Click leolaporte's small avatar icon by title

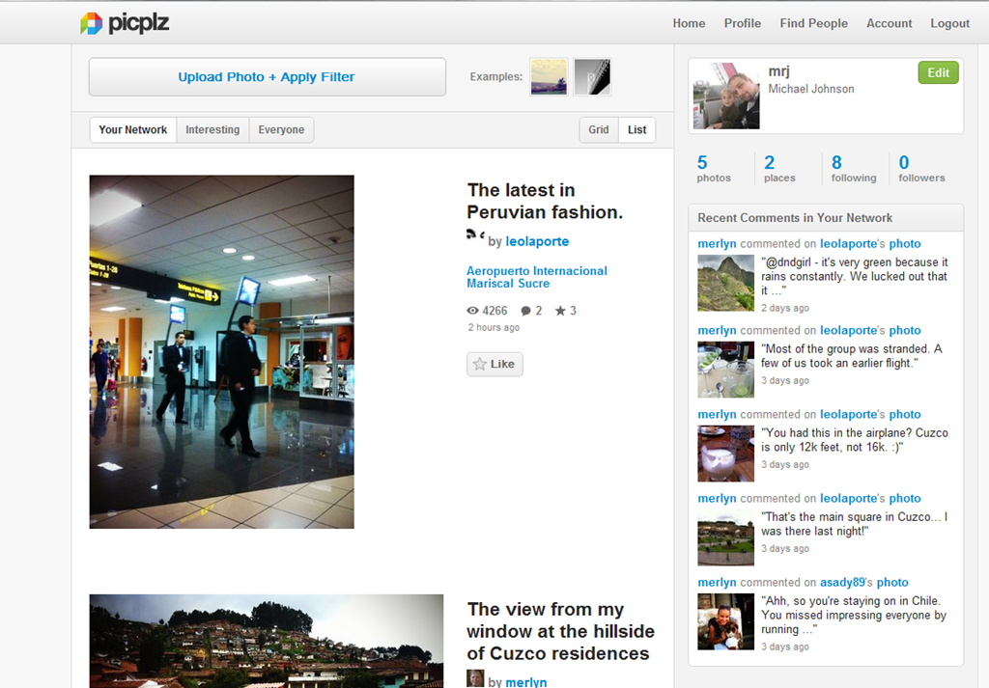coord(475,235)
